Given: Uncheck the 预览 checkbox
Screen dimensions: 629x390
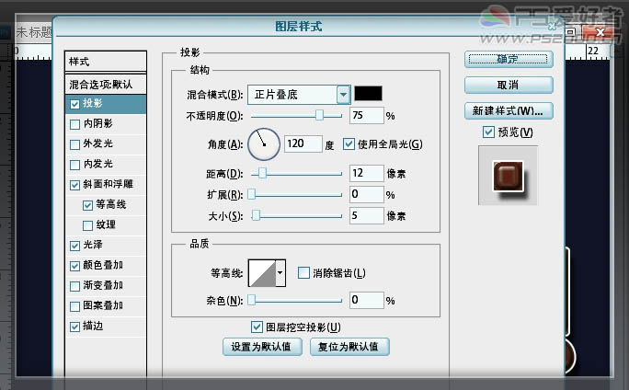Looking at the screenshot, I should 488,132.
